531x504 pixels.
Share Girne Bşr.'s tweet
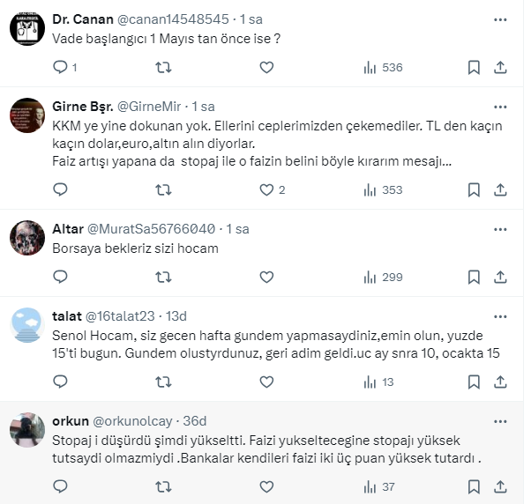500,189
